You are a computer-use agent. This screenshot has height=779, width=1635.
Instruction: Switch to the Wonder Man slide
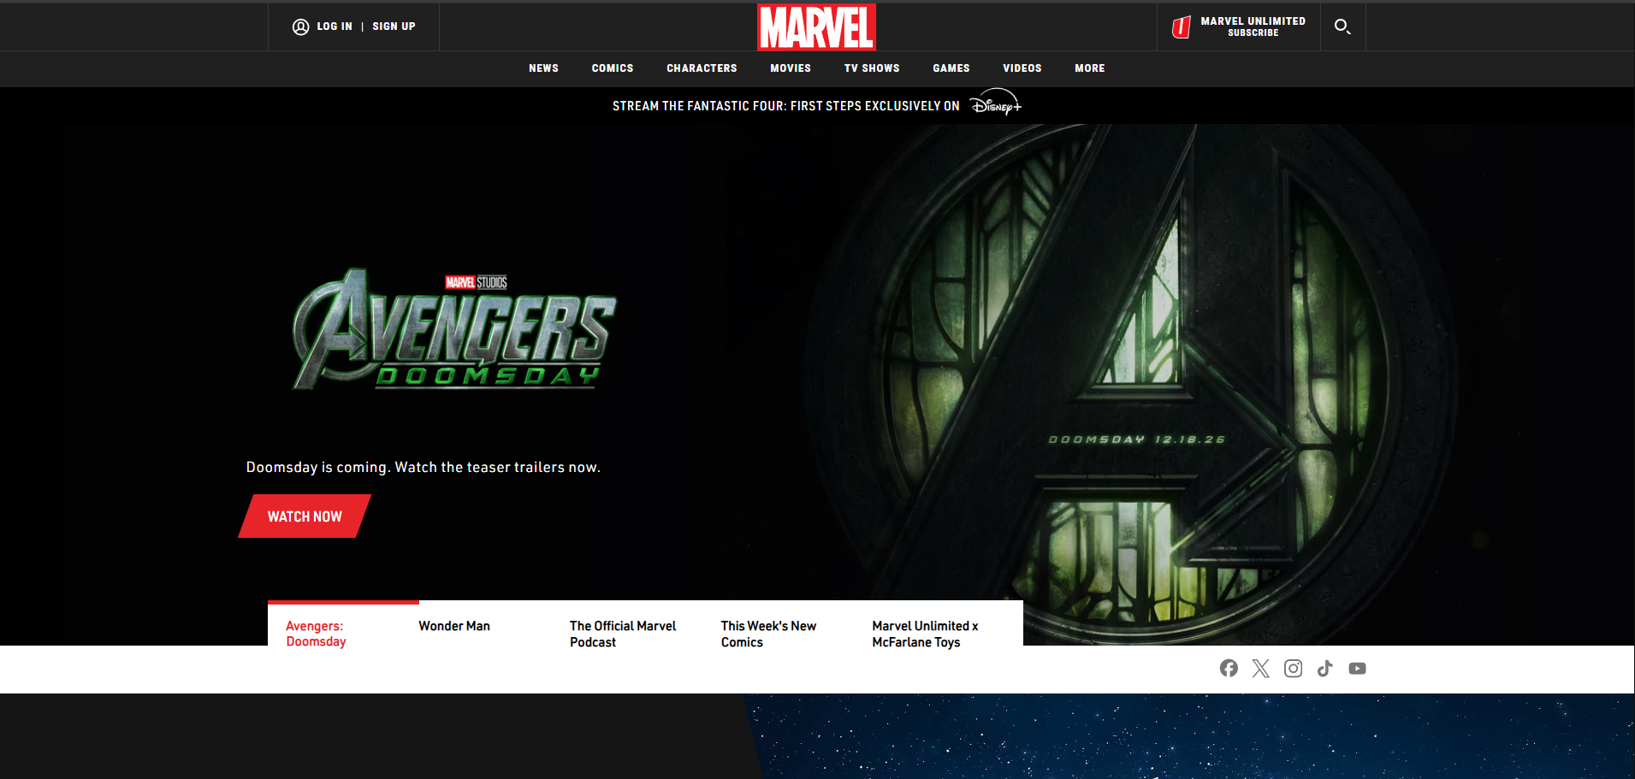(x=453, y=626)
